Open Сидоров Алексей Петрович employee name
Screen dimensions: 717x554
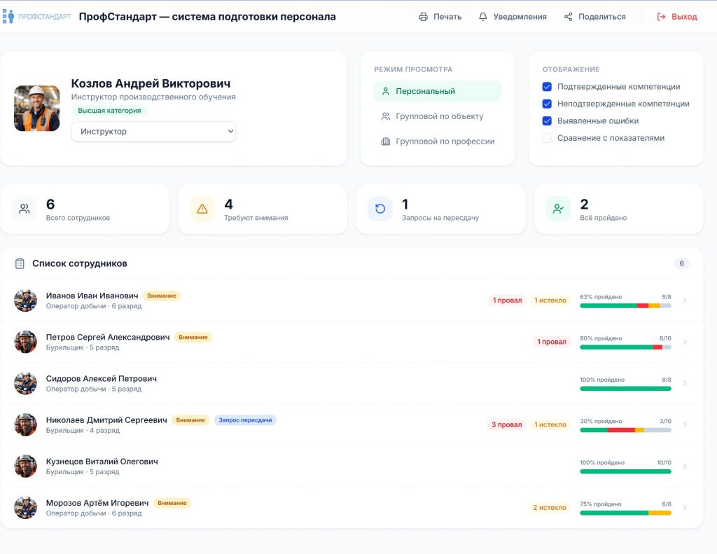pos(102,379)
